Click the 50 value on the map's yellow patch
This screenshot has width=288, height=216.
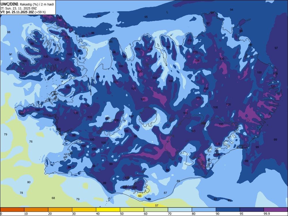click(140, 196)
